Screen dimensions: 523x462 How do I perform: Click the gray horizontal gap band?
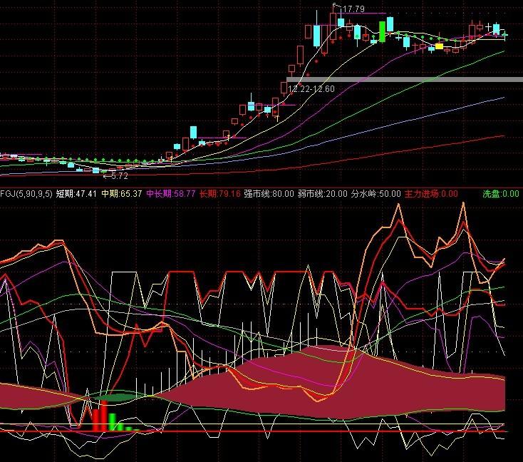coord(405,80)
